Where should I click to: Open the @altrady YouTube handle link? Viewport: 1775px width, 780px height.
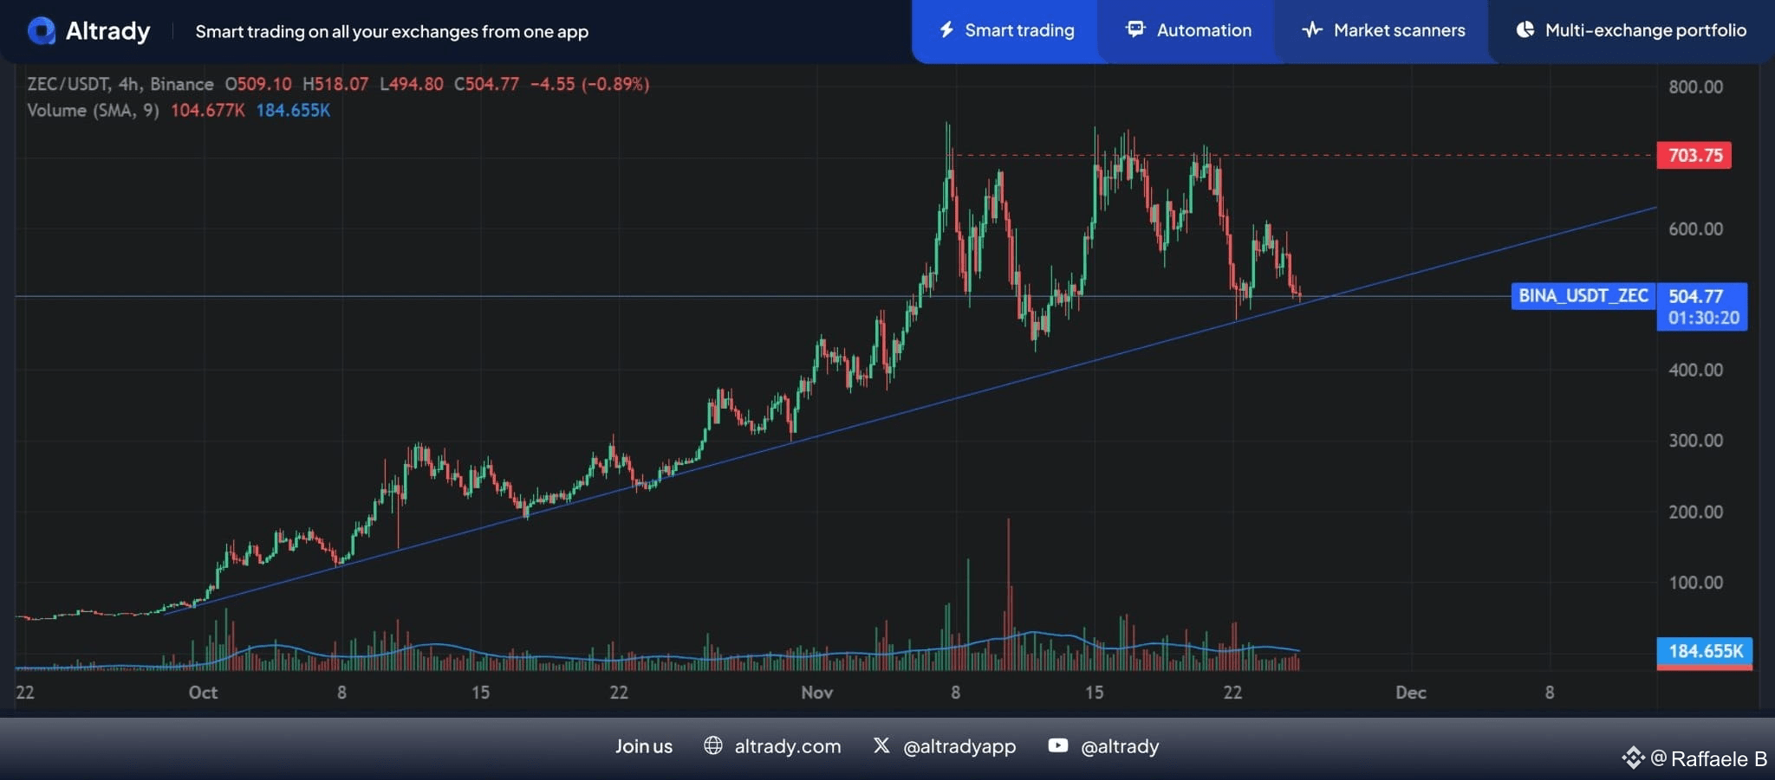pyautogui.click(x=1120, y=746)
